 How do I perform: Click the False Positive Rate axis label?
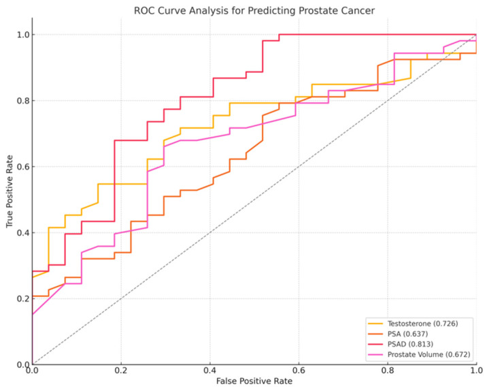coord(254,381)
